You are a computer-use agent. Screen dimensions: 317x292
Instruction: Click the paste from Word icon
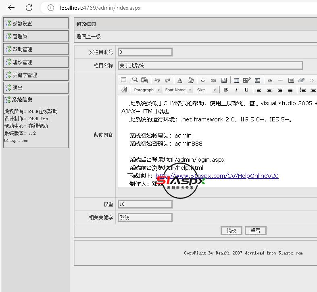[x=144, y=80]
